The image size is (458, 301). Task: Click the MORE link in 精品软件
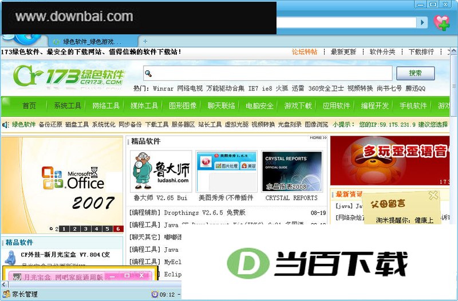click(x=318, y=137)
